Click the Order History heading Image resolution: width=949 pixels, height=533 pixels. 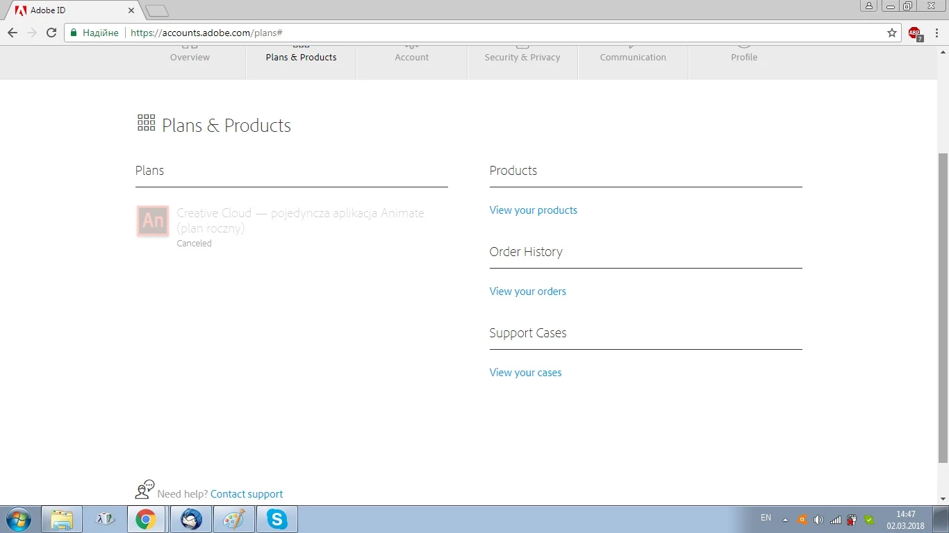[526, 252]
